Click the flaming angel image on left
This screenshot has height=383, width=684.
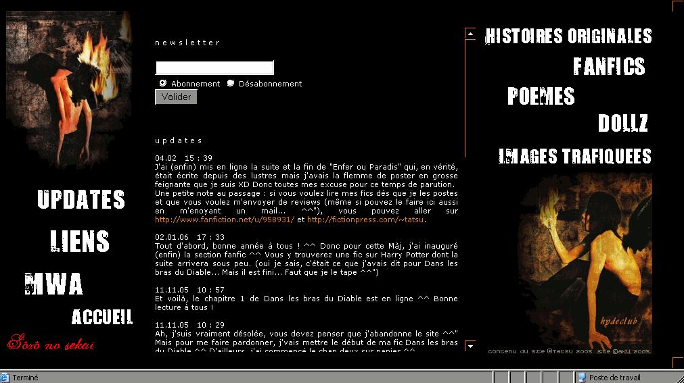(x=68, y=90)
